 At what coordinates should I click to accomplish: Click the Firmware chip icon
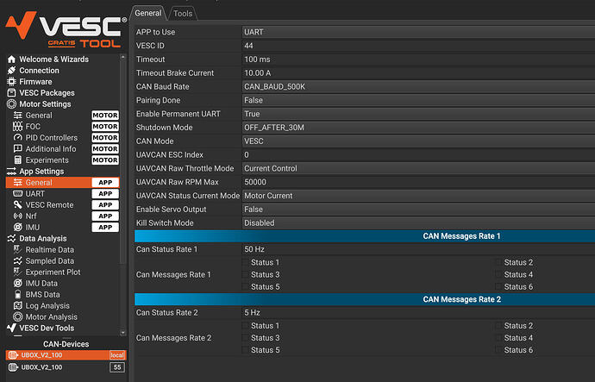11,82
